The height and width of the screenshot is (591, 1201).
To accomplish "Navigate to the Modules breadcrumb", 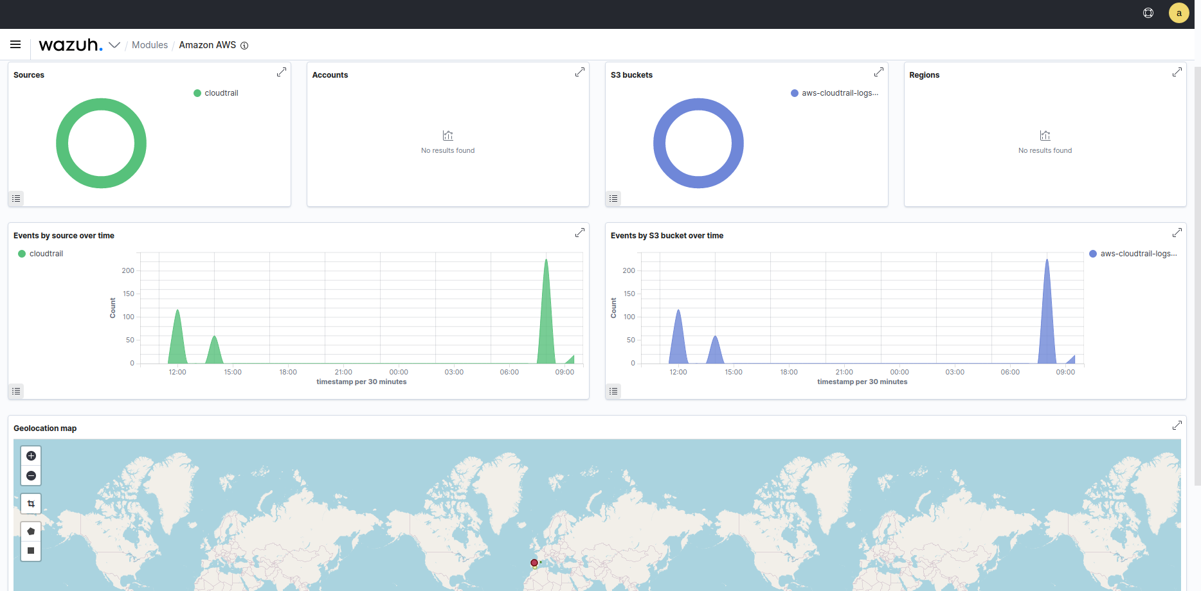I will coord(149,45).
